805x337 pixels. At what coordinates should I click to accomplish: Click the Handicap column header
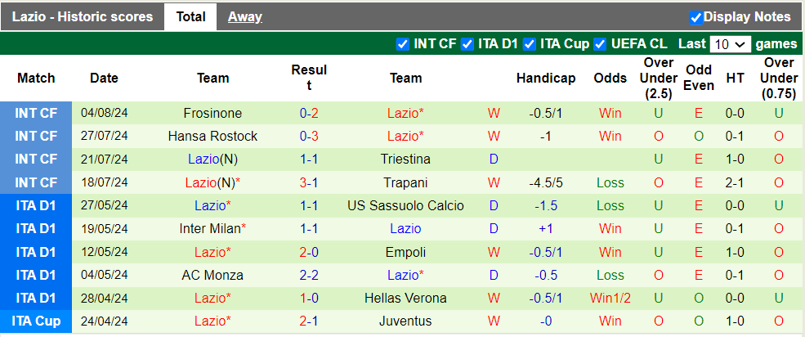click(x=546, y=79)
